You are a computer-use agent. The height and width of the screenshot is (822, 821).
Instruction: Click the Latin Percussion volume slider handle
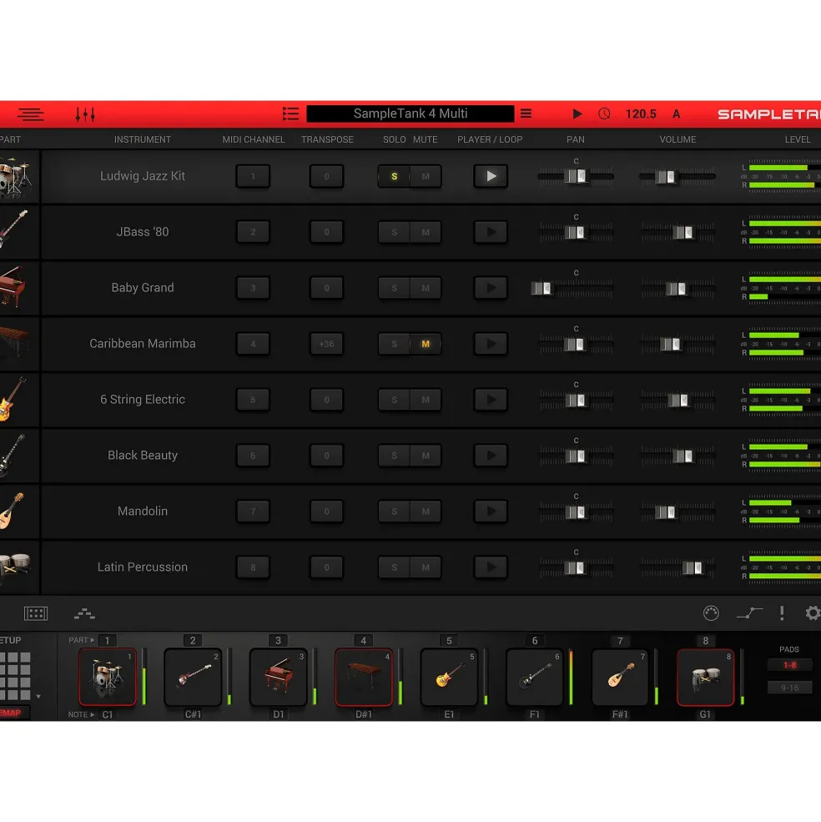[692, 567]
